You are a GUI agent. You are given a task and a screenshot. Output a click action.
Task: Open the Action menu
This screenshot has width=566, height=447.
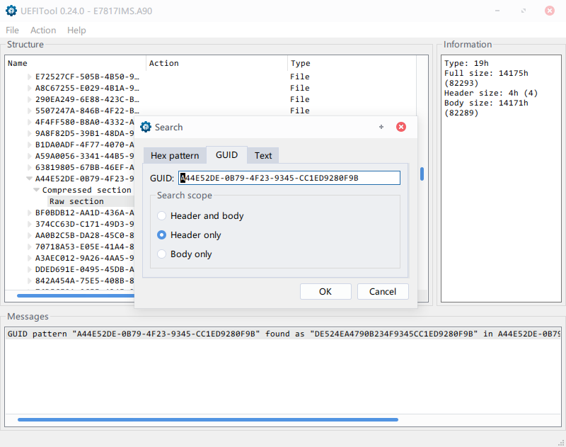pos(42,30)
